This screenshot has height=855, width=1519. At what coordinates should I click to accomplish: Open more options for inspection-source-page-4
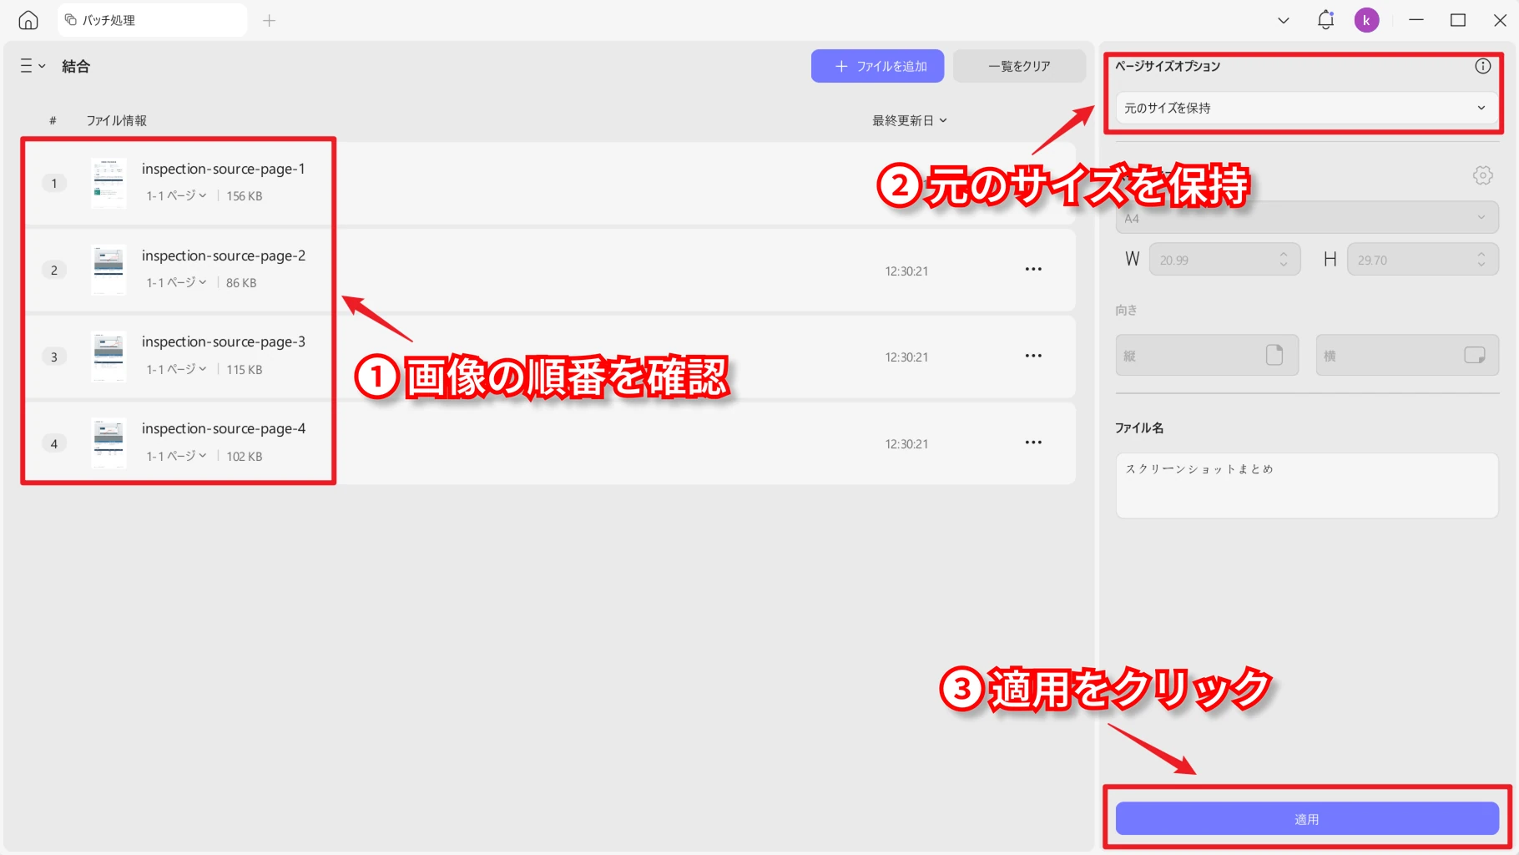coord(1033,443)
